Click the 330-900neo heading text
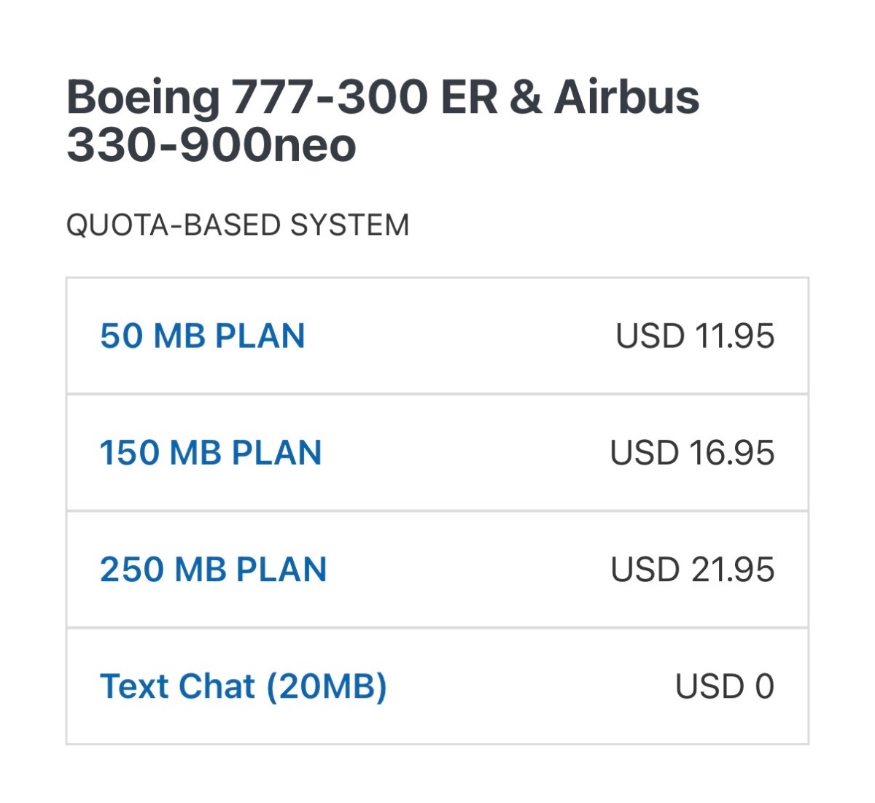 click(x=211, y=145)
